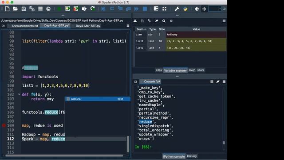The width and height of the screenshot is (284, 160).
Task: Select the Day4-Apr-STP.py tab
Action: (55, 26)
